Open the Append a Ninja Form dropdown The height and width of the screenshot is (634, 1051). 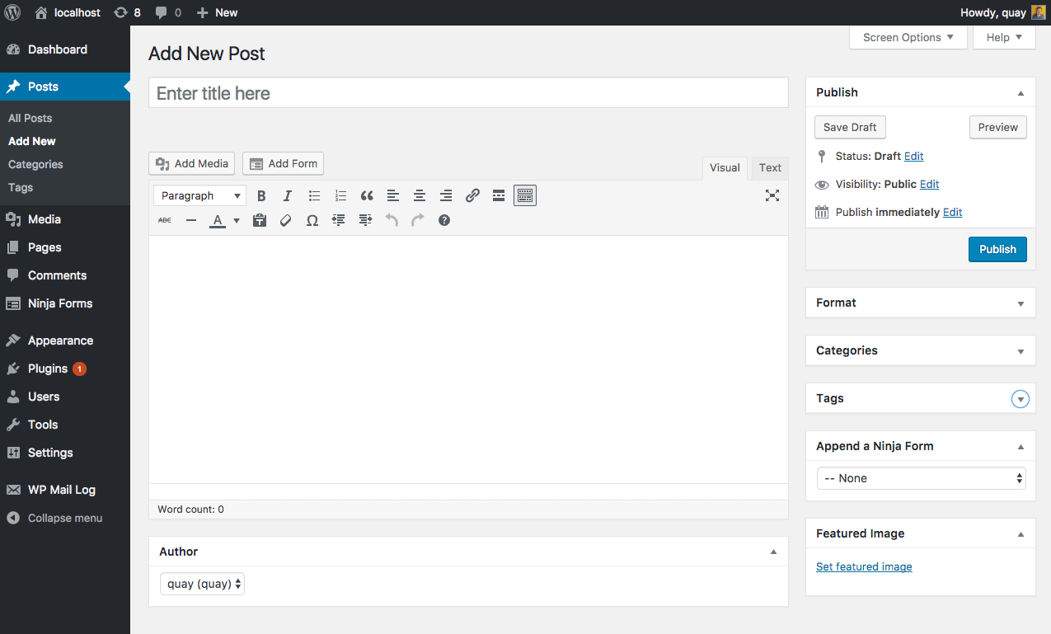coord(921,478)
